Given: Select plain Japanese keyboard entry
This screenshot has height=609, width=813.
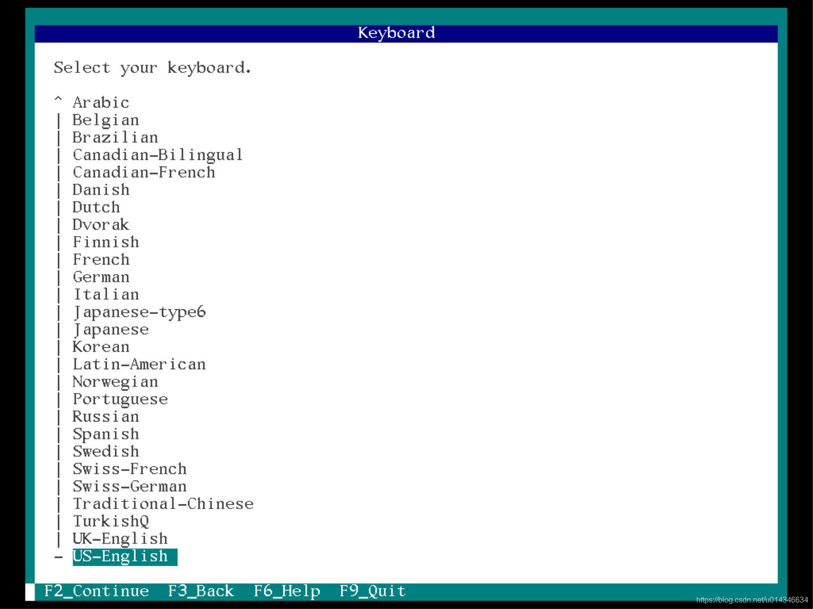Looking at the screenshot, I should pyautogui.click(x=110, y=329).
